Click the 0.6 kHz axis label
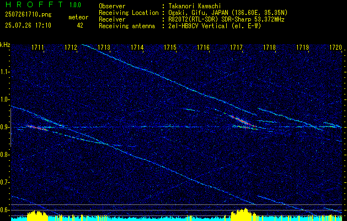 click(x=5, y=210)
